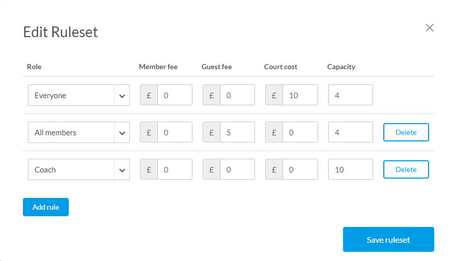Click Everyone row court cost field

click(300, 95)
